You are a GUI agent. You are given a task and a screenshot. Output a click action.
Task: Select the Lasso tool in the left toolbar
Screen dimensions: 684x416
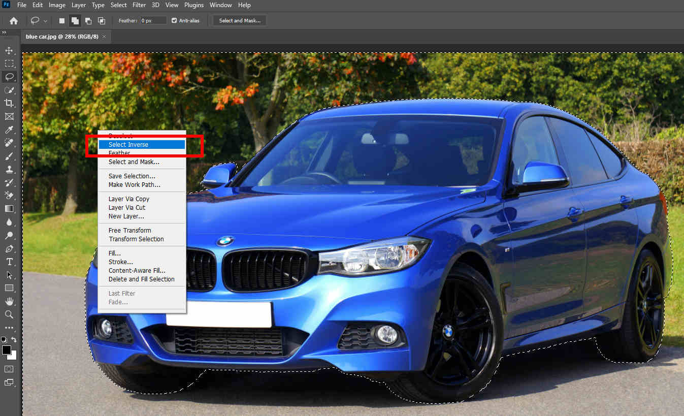[x=9, y=77]
